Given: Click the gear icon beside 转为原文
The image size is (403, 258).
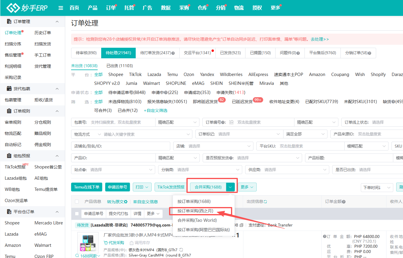Looking at the screenshot, I should click(126, 202).
